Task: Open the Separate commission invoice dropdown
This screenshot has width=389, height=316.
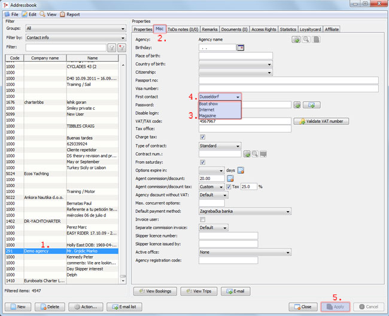Action: tap(214, 227)
